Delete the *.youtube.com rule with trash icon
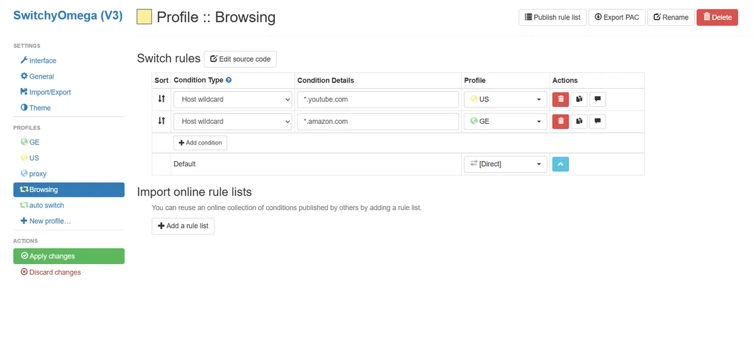Viewport: 755px width, 354px height. click(x=561, y=99)
